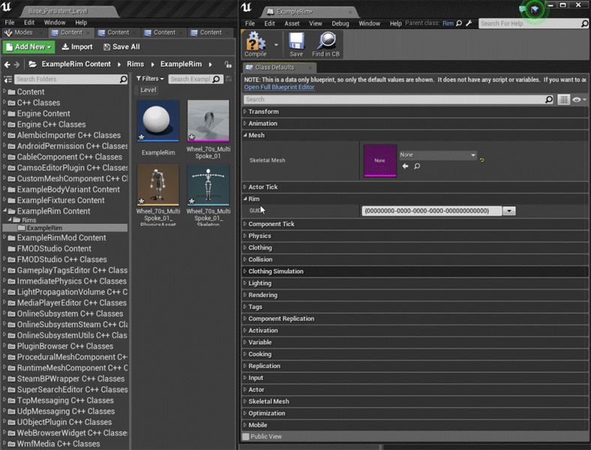
Task: Reset Skeletal Mesh to default with yellow arrow
Action: [x=481, y=159]
